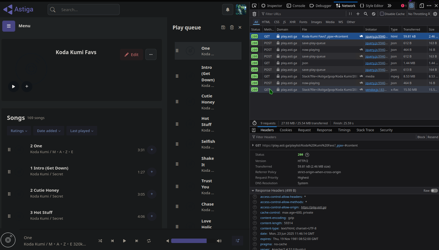This screenshot has width=439, height=250.
Task: Enable the Disable Cache checkbox
Action: [382, 14]
